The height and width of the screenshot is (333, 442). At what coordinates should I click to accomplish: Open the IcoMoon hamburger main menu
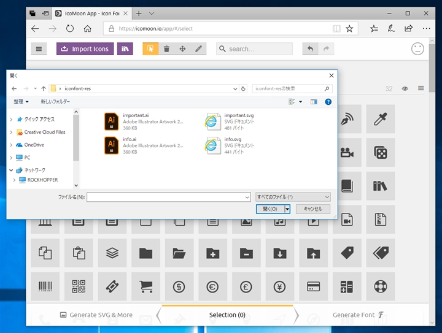[39, 48]
